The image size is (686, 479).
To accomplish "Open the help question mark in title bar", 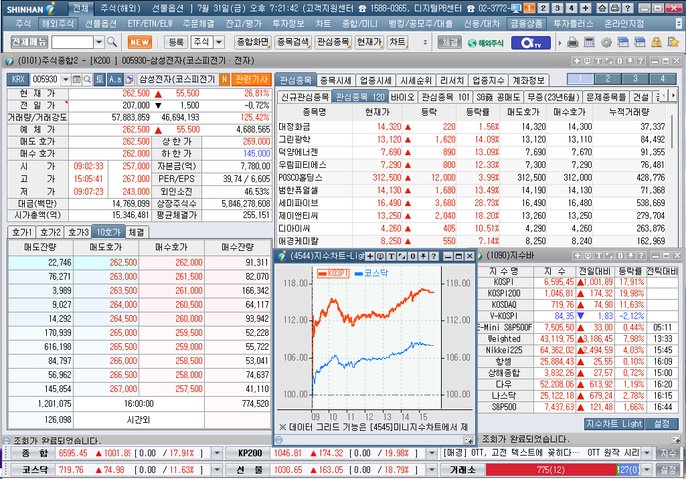I will [627, 8].
